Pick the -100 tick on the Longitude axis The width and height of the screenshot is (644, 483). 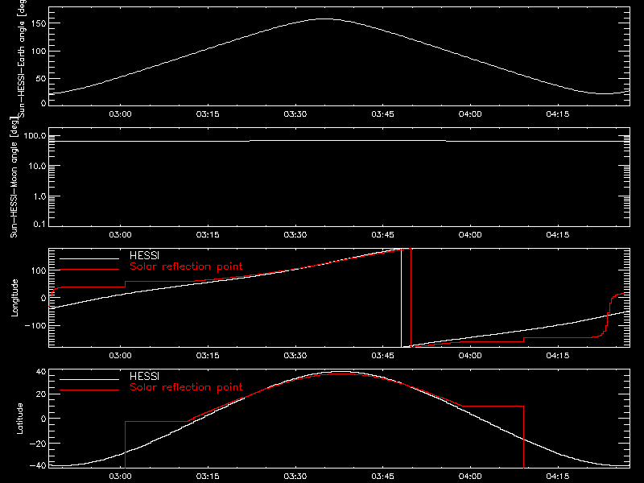(x=35, y=325)
